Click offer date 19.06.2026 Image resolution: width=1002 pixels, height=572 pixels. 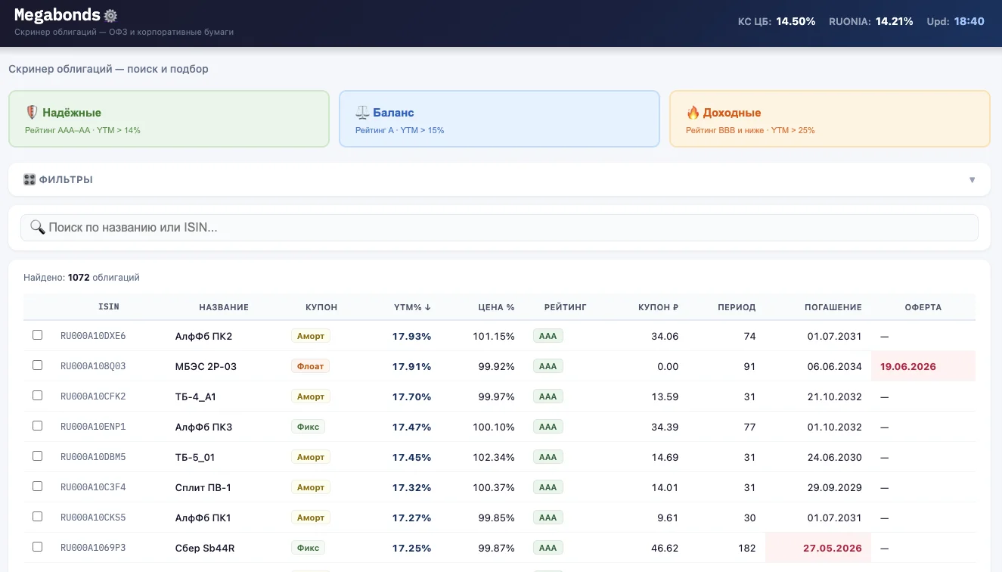pos(908,366)
